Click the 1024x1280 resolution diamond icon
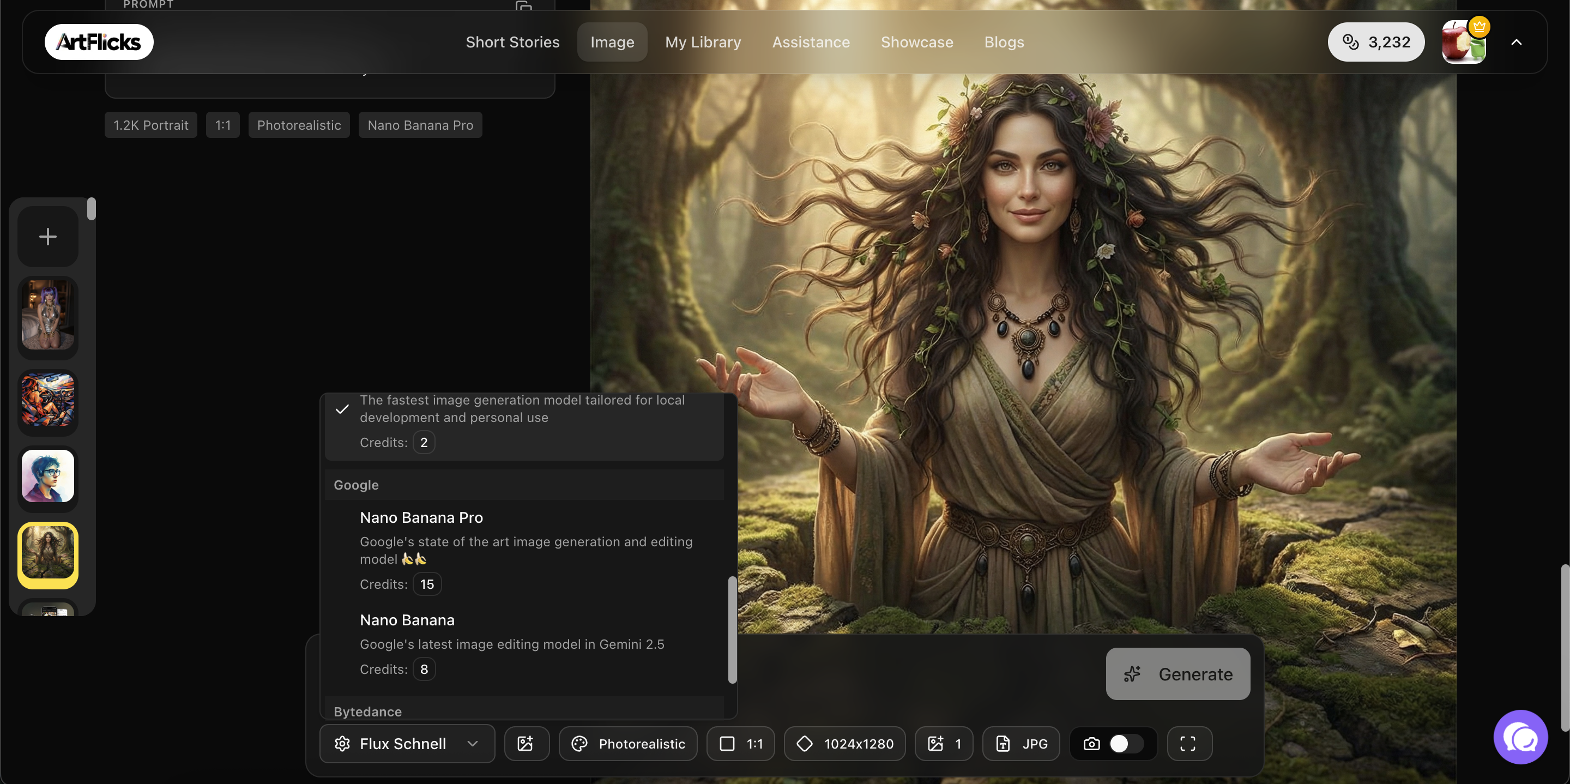Screen dimensions: 1570x784 tap(805, 743)
